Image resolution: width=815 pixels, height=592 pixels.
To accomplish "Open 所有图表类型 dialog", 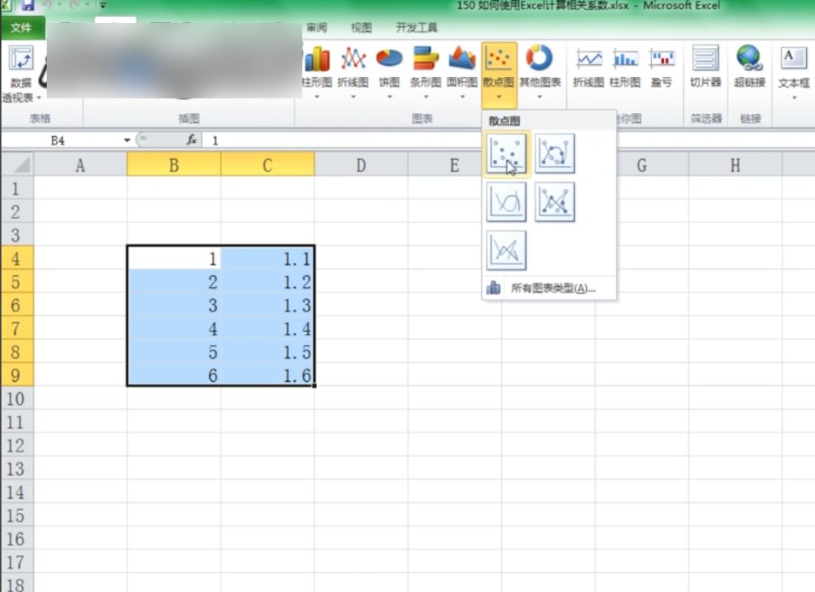I will (552, 289).
